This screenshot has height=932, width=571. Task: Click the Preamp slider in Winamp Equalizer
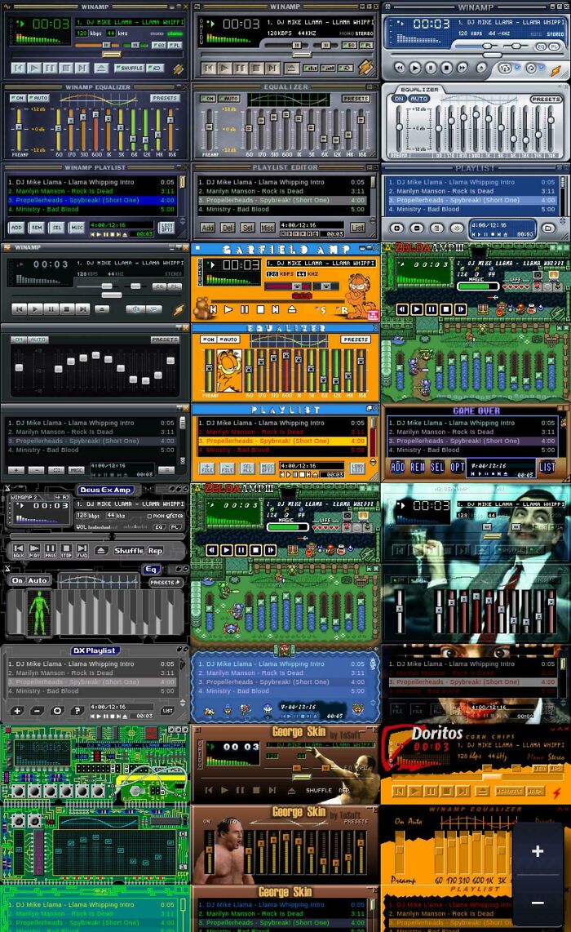point(18,126)
